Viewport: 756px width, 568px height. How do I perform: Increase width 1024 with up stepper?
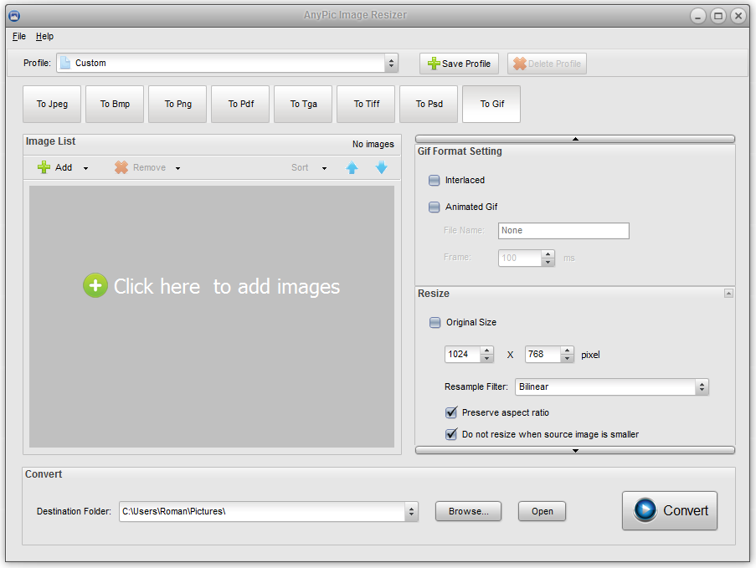[x=487, y=351]
